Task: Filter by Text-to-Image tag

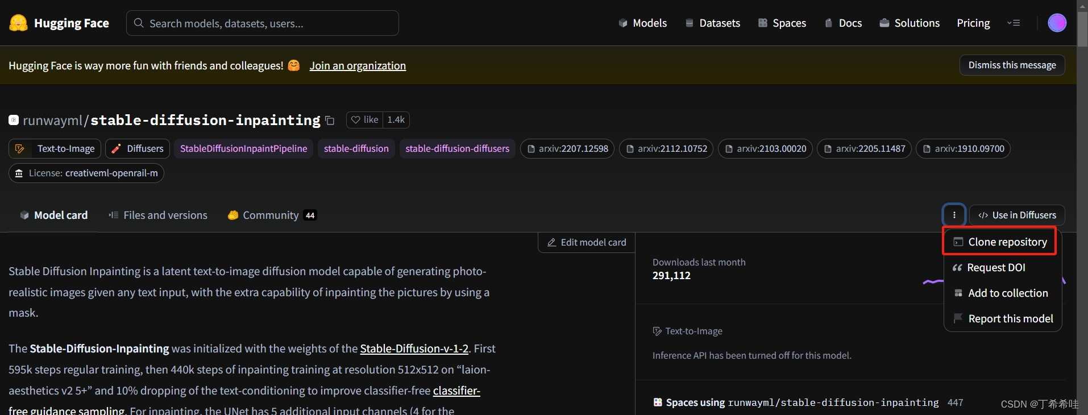Action: pos(55,148)
